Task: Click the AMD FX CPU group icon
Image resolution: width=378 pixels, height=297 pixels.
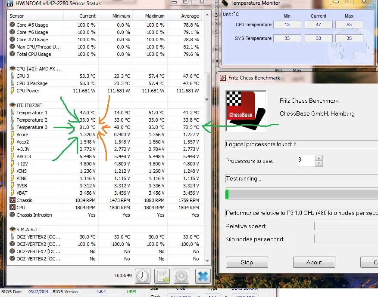Action: pyautogui.click(x=12, y=68)
